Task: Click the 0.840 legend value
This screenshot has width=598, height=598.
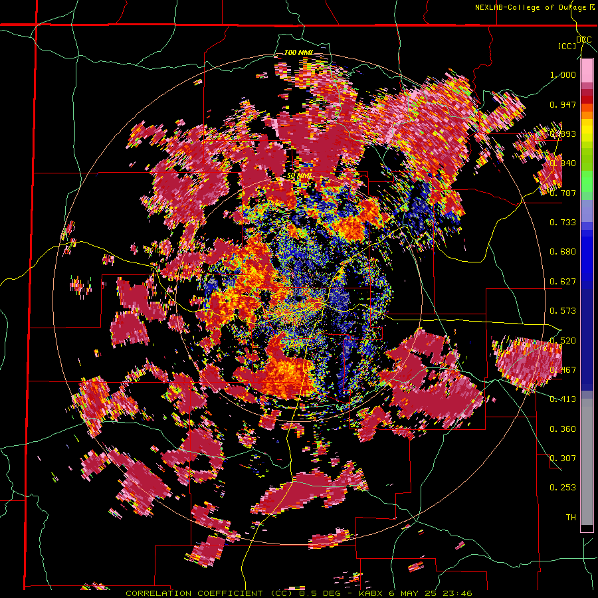Action: click(x=563, y=163)
